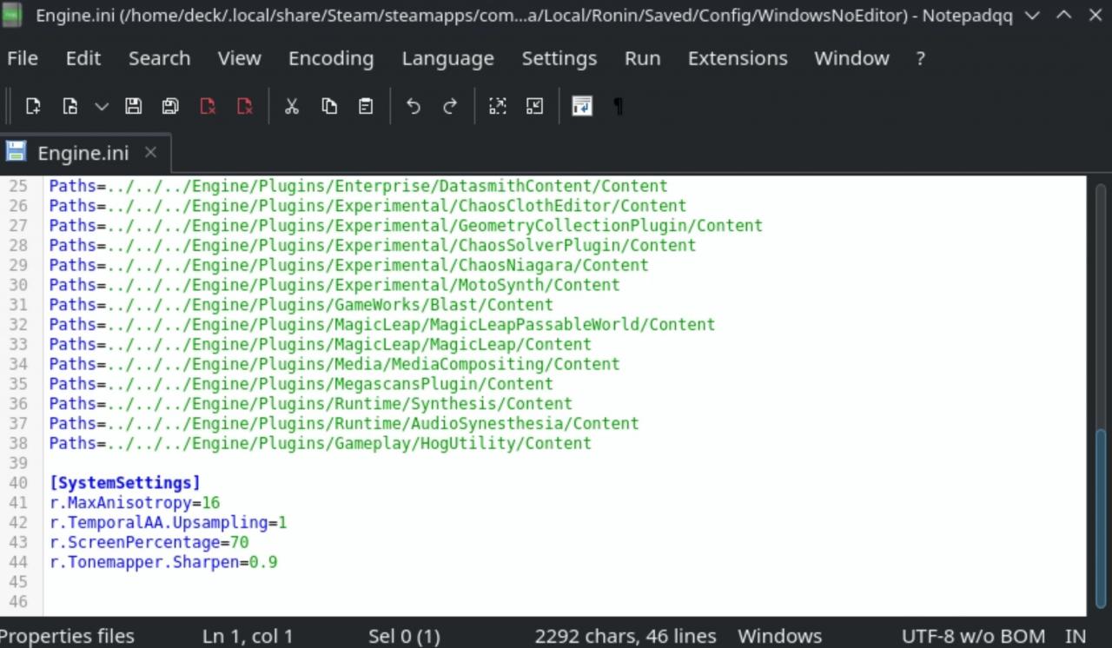
Task: Click the Save All toolbar icon
Action: [x=170, y=106]
